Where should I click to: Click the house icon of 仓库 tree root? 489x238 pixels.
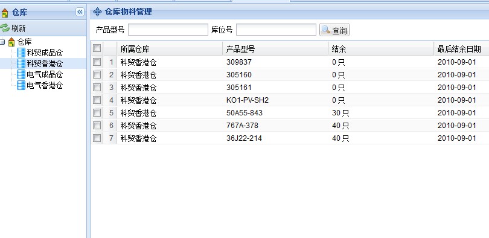pos(11,42)
